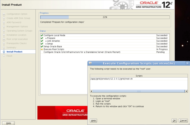Select the Summary step in the sidebar
This screenshot has width=190, height=125.
[11, 48]
